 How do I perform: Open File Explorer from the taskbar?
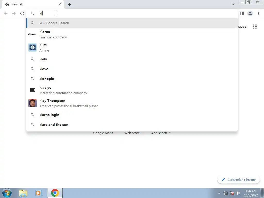[23, 193]
